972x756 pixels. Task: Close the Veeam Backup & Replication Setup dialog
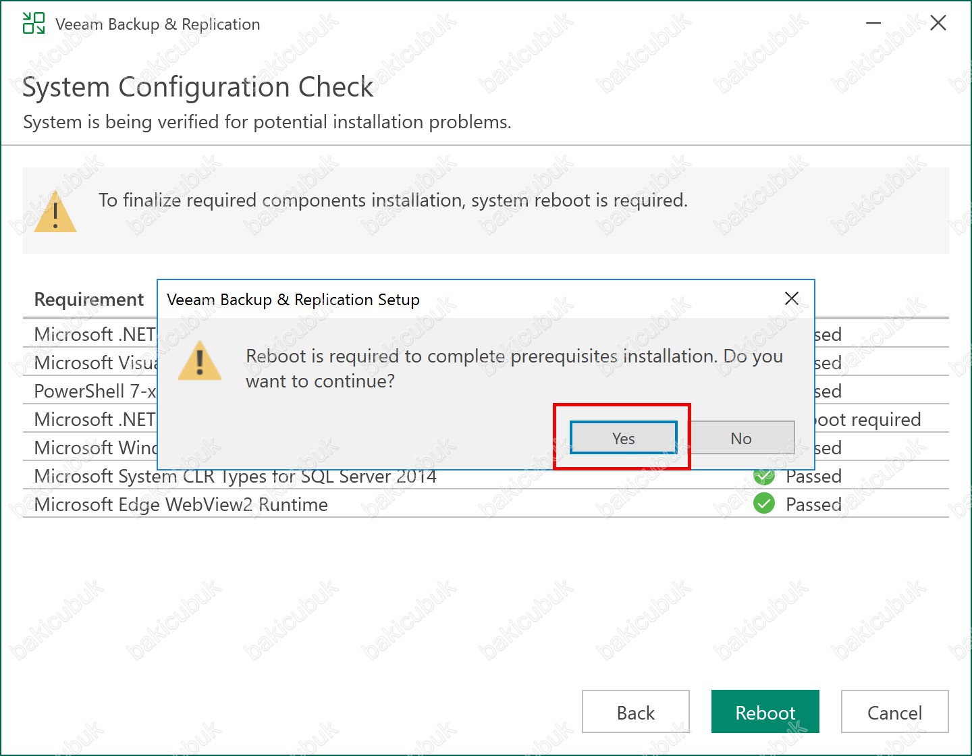(792, 298)
